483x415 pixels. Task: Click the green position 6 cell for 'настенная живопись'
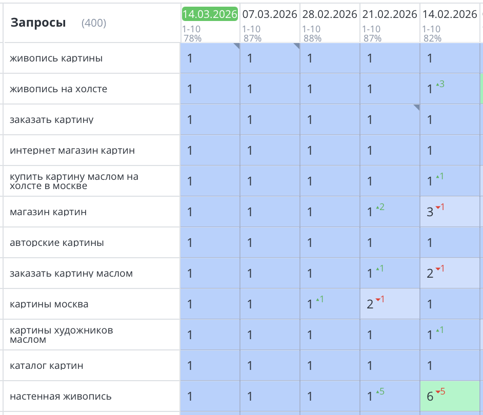[450, 396]
